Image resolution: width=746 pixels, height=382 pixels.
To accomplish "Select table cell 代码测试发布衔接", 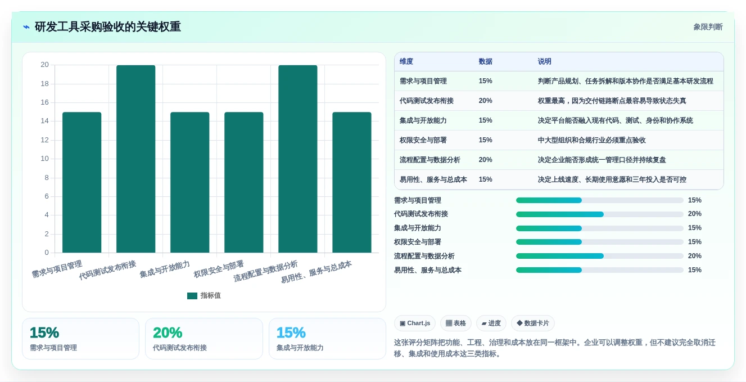I will tap(427, 101).
